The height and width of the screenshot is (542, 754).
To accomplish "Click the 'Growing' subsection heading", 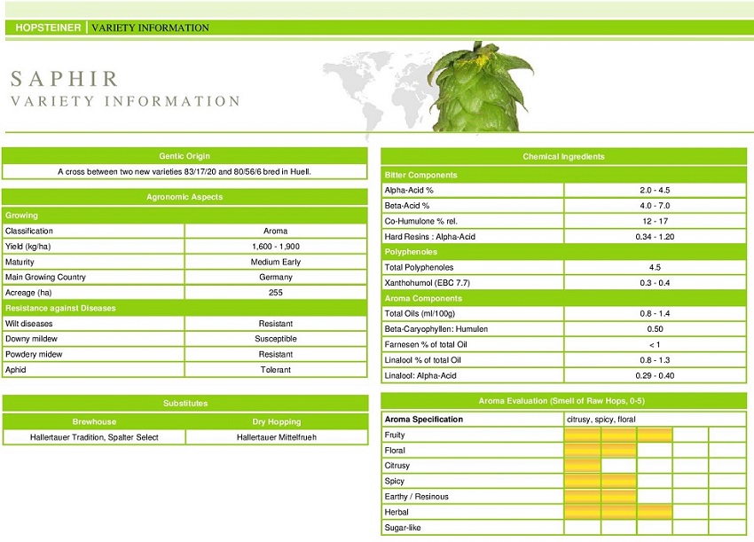I will click(x=21, y=215).
